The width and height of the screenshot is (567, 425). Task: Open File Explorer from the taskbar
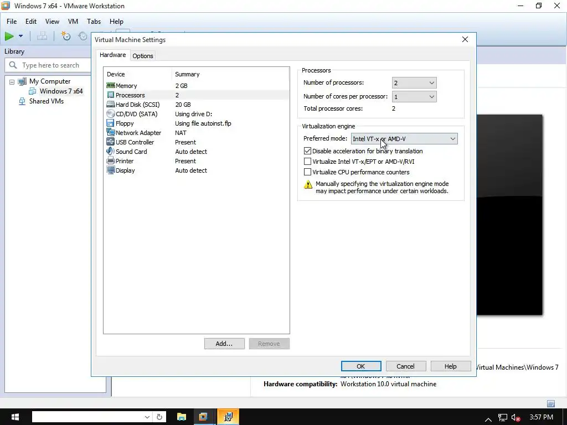tap(182, 417)
